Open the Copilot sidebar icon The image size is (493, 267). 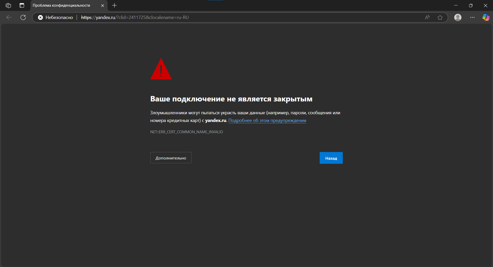(x=486, y=17)
